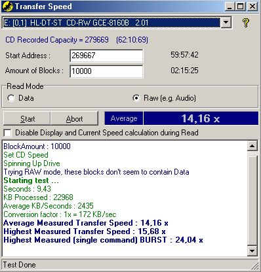Screen dimensions: 261x272
Task: Click the Abort button
Action: click(x=74, y=118)
